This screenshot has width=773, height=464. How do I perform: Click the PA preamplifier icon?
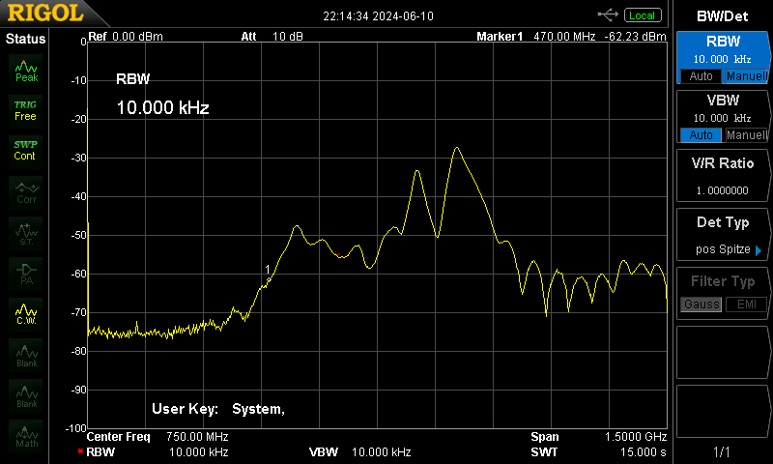[x=26, y=275]
